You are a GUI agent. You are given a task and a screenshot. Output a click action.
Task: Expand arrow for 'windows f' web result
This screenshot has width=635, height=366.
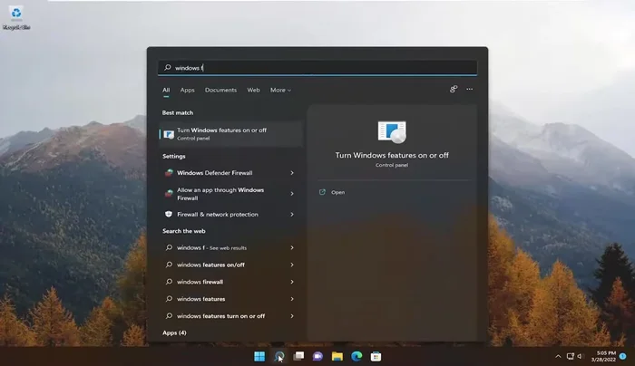292,247
